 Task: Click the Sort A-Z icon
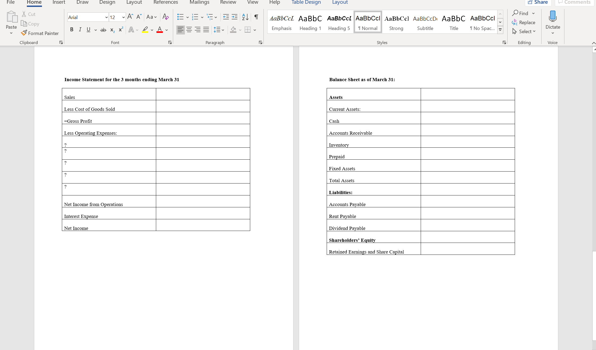coord(245,17)
